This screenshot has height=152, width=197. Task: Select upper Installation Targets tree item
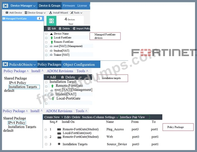click(x=24, y=87)
